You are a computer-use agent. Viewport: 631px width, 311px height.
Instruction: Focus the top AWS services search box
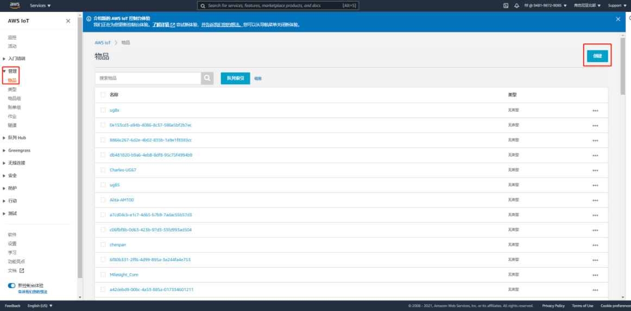277,5
